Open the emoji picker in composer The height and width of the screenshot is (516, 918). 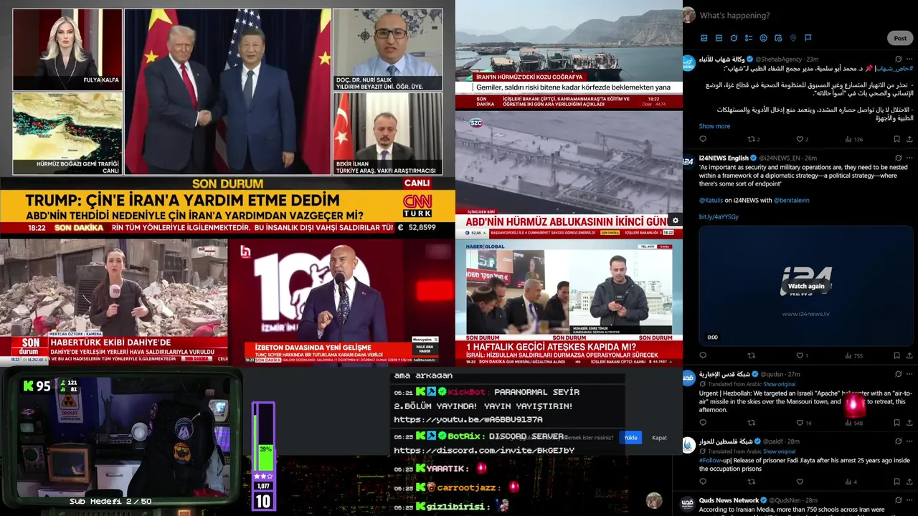(x=763, y=38)
